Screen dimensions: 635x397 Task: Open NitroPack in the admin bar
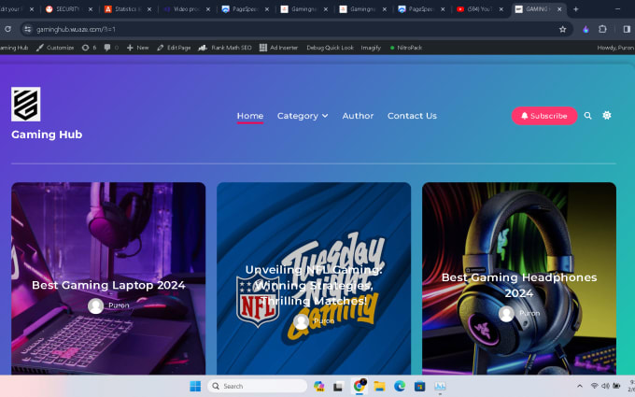tap(406, 48)
